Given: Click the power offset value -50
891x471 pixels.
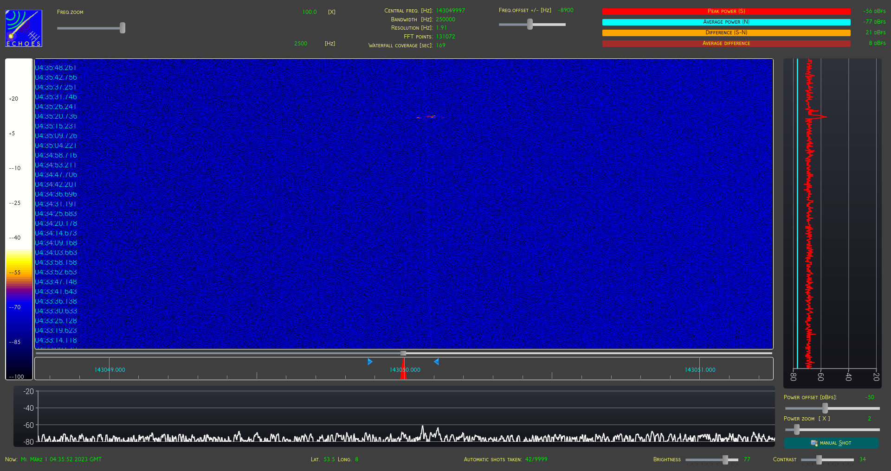Looking at the screenshot, I should [870, 397].
